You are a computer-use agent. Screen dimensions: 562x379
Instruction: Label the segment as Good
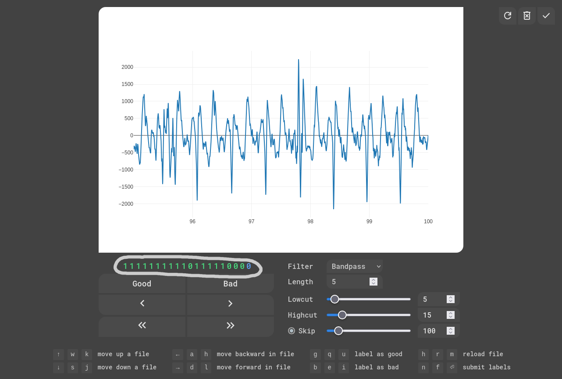tap(142, 284)
